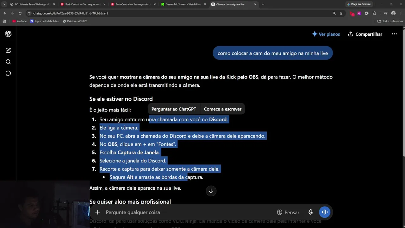Switch to the second BrainCentral tab
The image size is (405, 228).
tap(133, 4)
